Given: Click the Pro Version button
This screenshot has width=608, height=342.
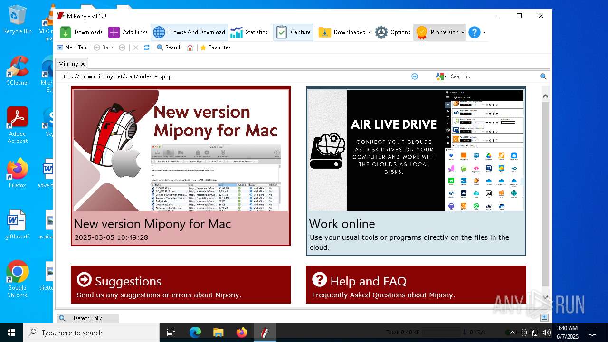Looking at the screenshot, I should [x=437, y=32].
